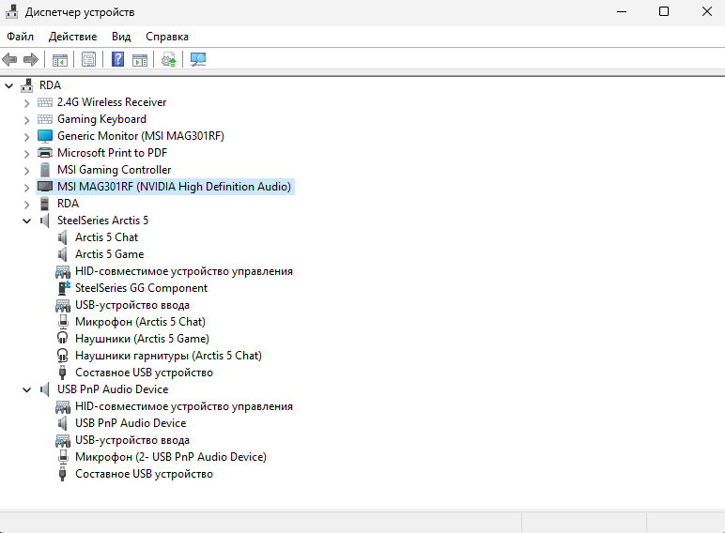
Task: Click the Forward arrow in the toolbar
Action: coord(30,59)
